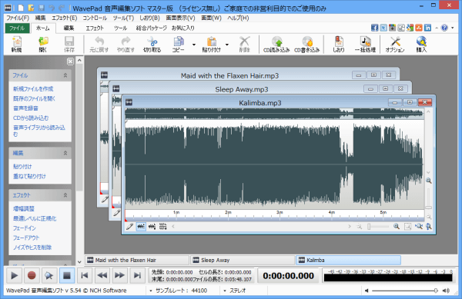The image size is (462, 299).
Task: Click the speaker mute icon left of volume
Action: 367,291
